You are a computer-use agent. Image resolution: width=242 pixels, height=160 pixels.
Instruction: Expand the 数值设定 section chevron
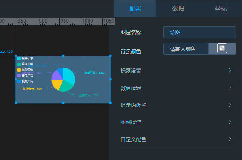click(x=230, y=88)
